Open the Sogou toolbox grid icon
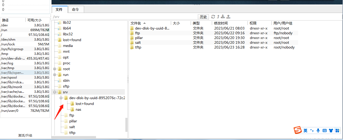 click(337, 131)
